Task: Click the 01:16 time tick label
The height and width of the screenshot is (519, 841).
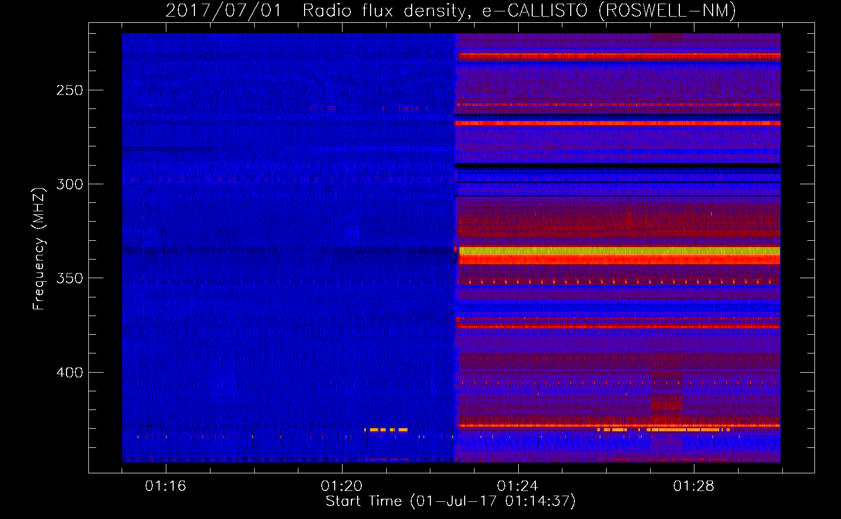Action: coord(165,486)
